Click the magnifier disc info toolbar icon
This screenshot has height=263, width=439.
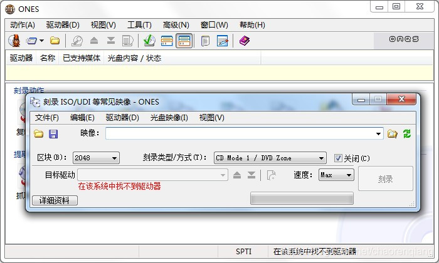(77, 41)
